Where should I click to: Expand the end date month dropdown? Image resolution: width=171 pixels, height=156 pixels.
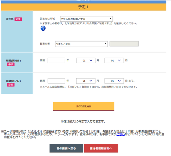coord(86,81)
